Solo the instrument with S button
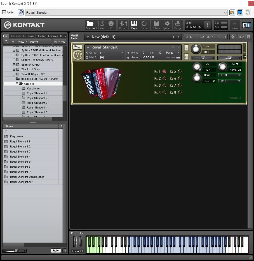 186,48
